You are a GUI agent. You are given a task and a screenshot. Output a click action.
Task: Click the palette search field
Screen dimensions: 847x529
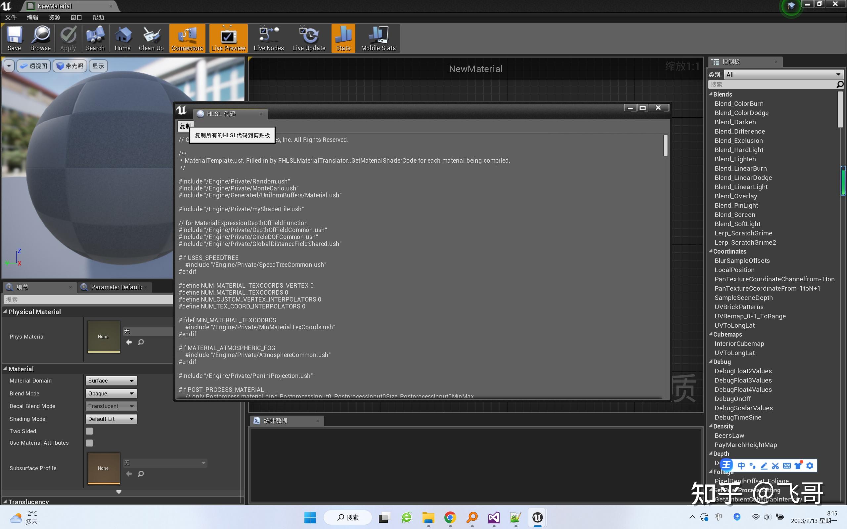772,85
